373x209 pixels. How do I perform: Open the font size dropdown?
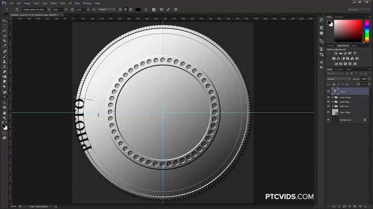pos(88,9)
